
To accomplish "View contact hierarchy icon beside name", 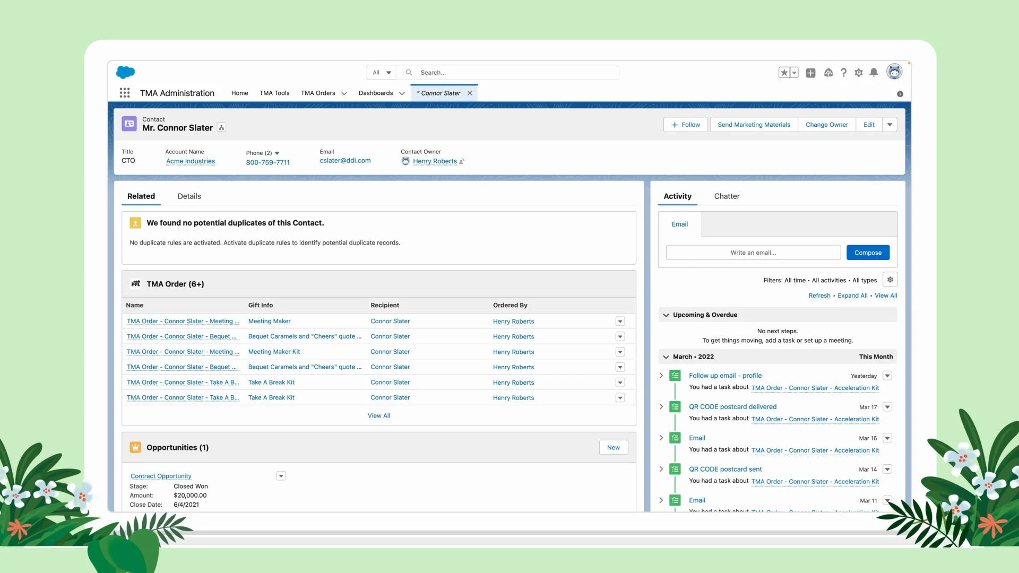I will 222,127.
